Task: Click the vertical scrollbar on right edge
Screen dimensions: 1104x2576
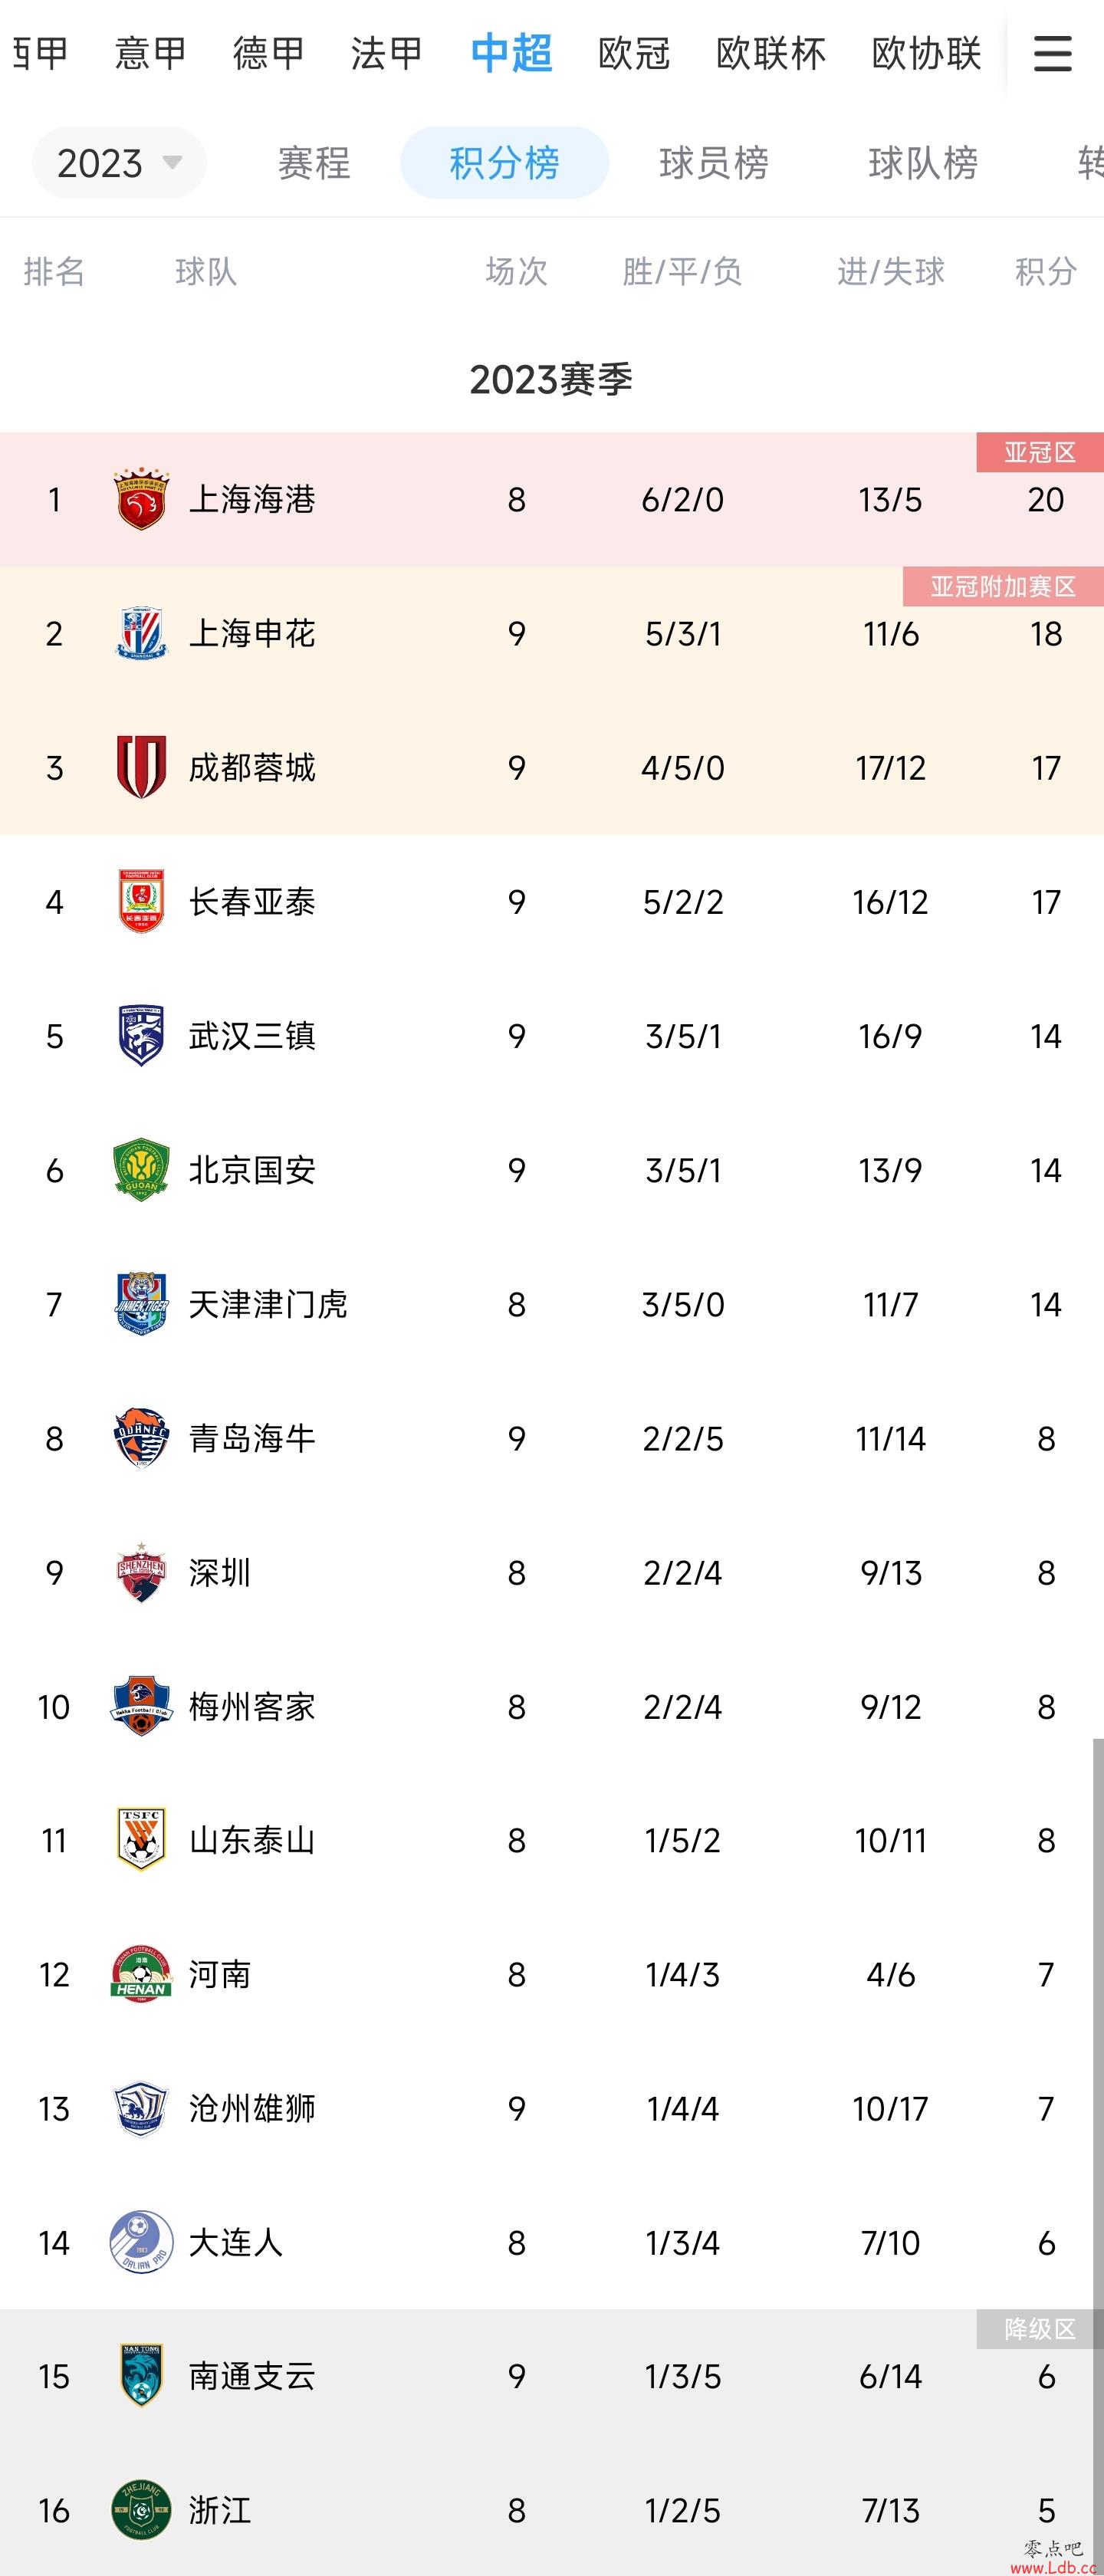Action: (x=1098, y=2150)
